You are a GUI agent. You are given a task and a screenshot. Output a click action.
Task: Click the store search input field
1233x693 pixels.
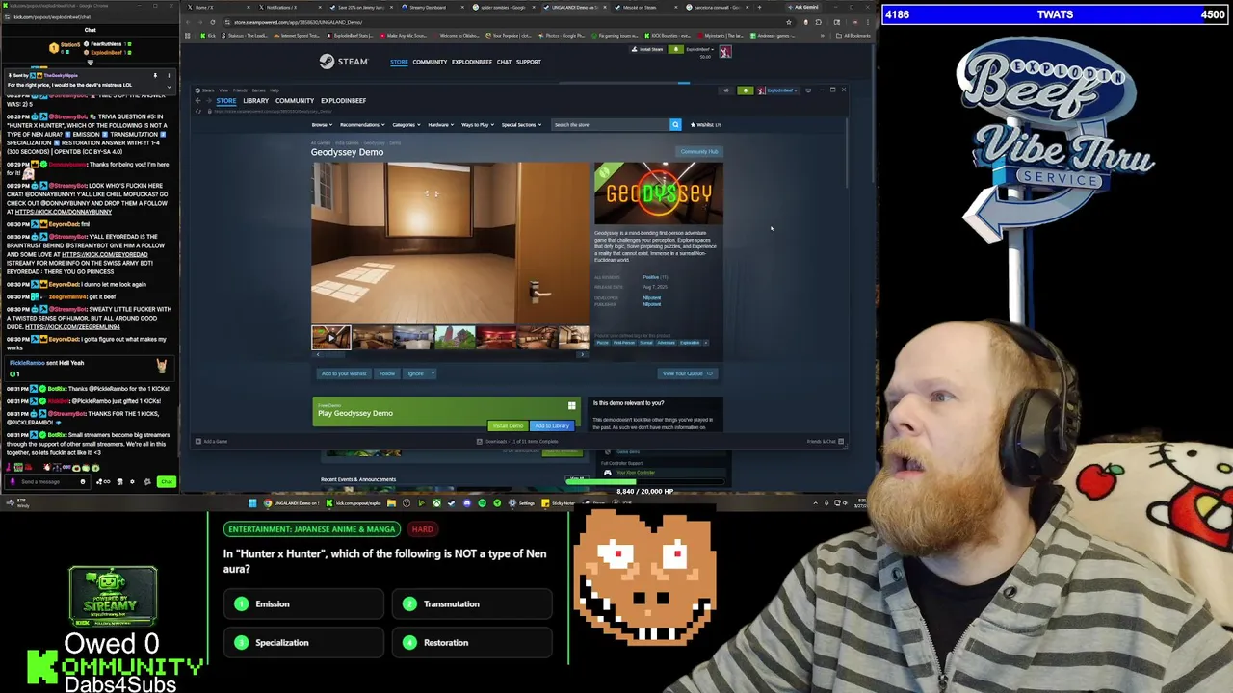pyautogui.click(x=610, y=124)
